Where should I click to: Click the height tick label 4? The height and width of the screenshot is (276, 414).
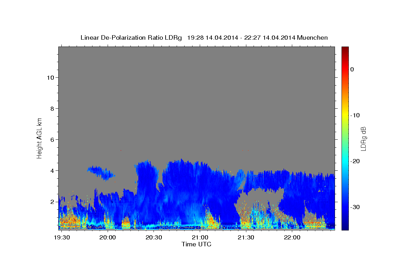tap(51, 171)
